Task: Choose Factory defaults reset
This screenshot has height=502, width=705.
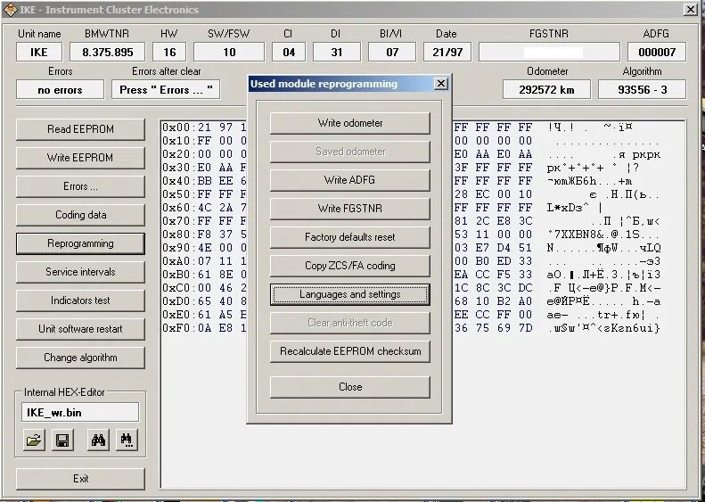Action: (x=349, y=237)
